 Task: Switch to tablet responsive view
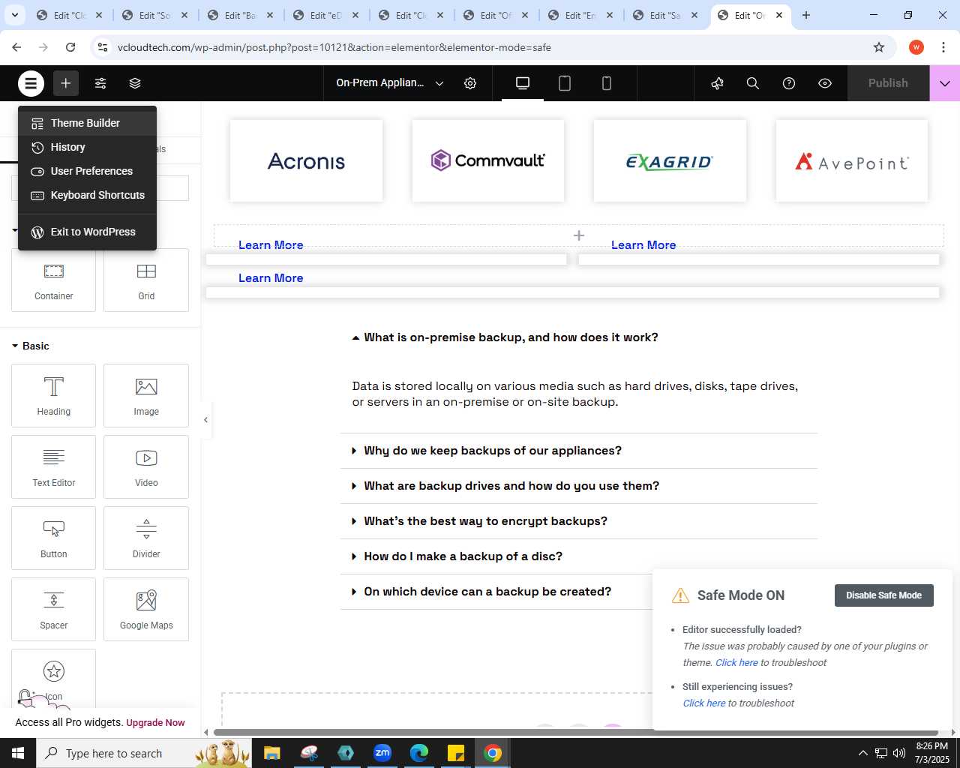(x=565, y=83)
